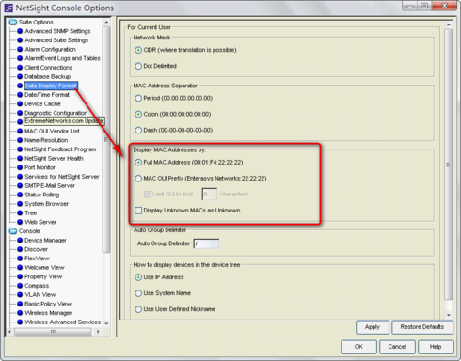Select Name Resolution option
The height and width of the screenshot is (361, 461).
click(46, 140)
